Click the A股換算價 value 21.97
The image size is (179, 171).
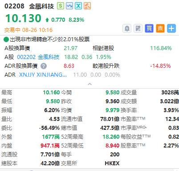tap(70, 48)
